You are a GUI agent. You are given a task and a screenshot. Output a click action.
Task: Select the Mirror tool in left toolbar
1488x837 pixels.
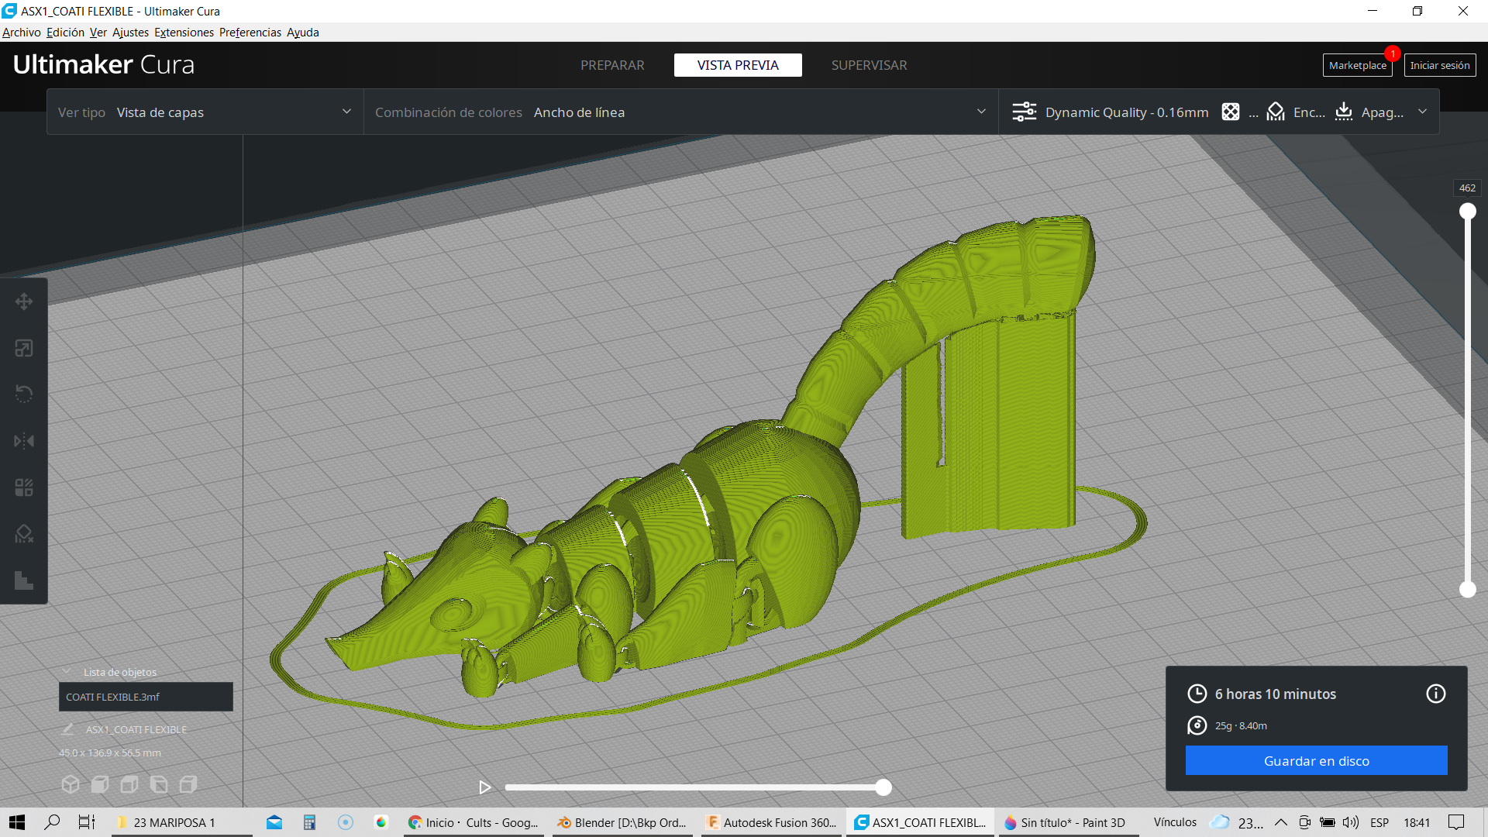(x=24, y=441)
